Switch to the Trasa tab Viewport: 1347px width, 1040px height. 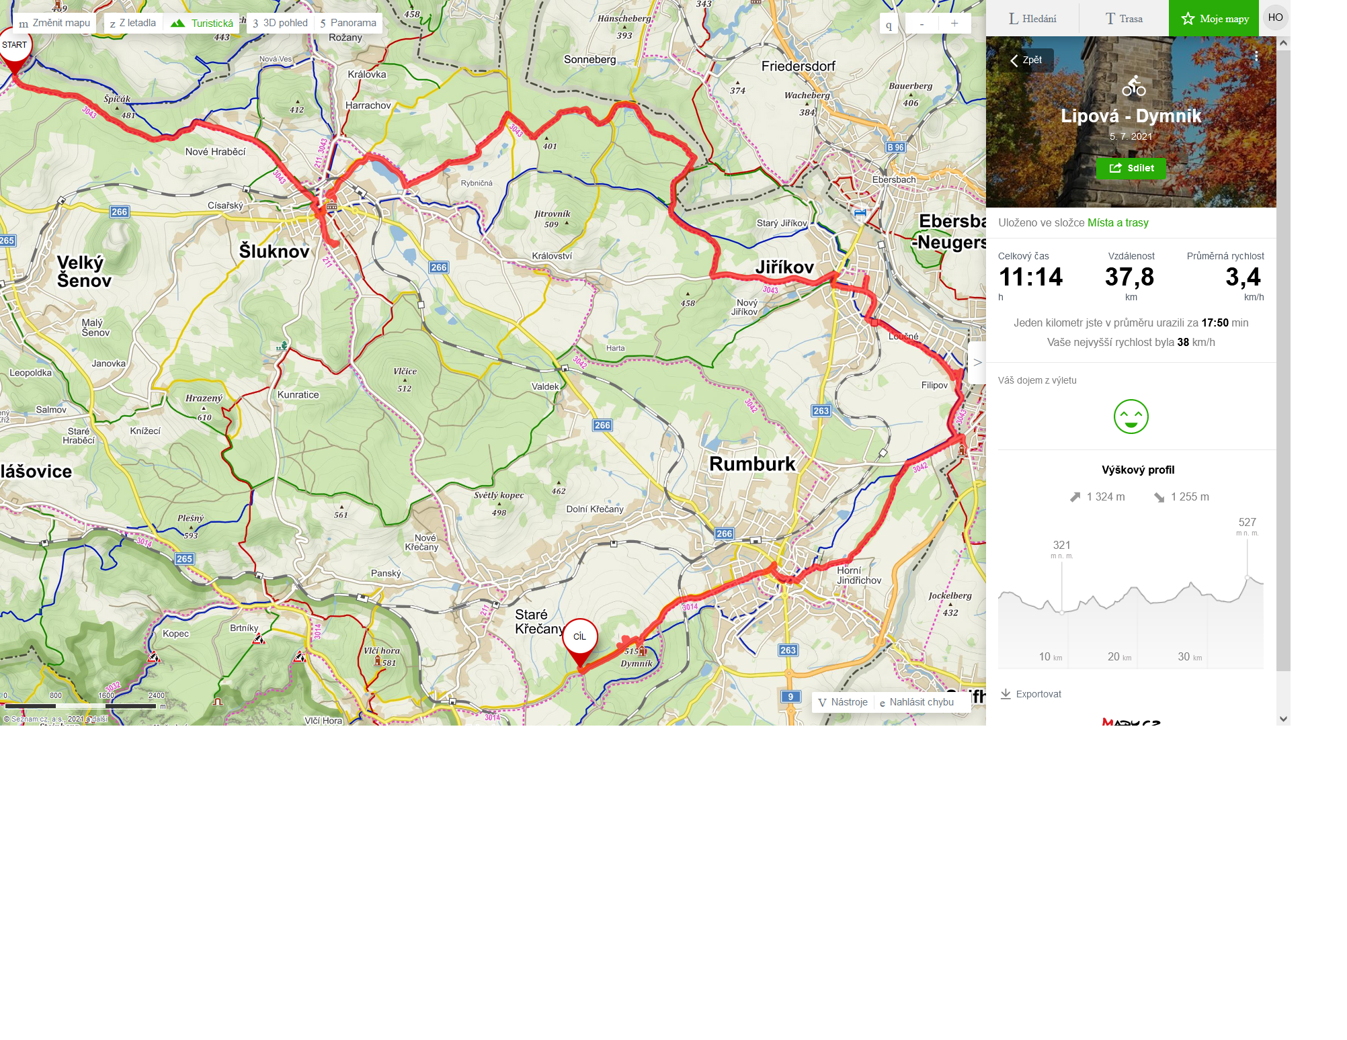(x=1124, y=18)
